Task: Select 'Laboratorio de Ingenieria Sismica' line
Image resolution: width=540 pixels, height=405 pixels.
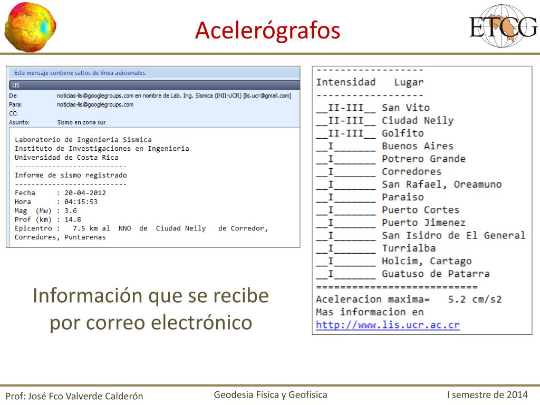Action: click(x=83, y=139)
